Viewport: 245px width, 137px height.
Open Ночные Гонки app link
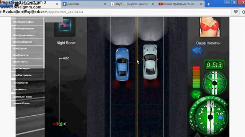(27, 104)
